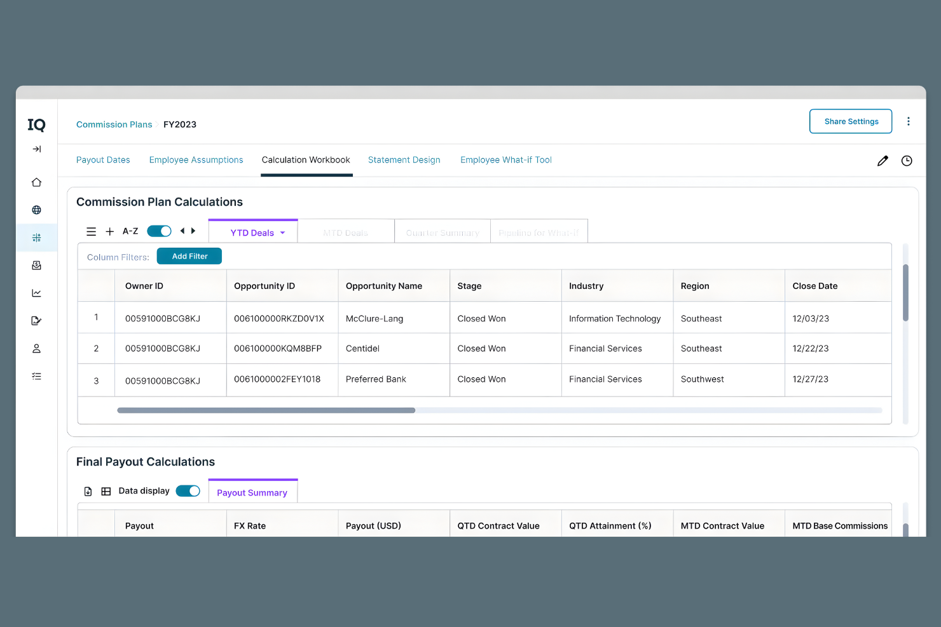Click the A-Z sort control

130,231
